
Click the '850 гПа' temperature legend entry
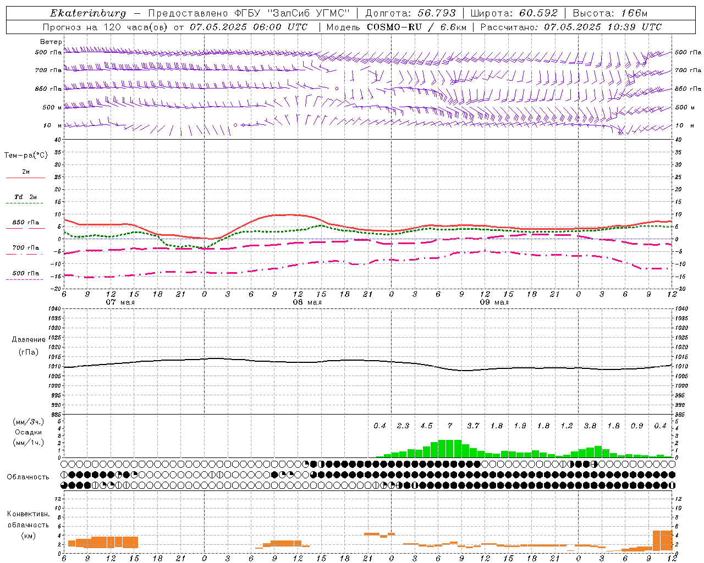26,223
